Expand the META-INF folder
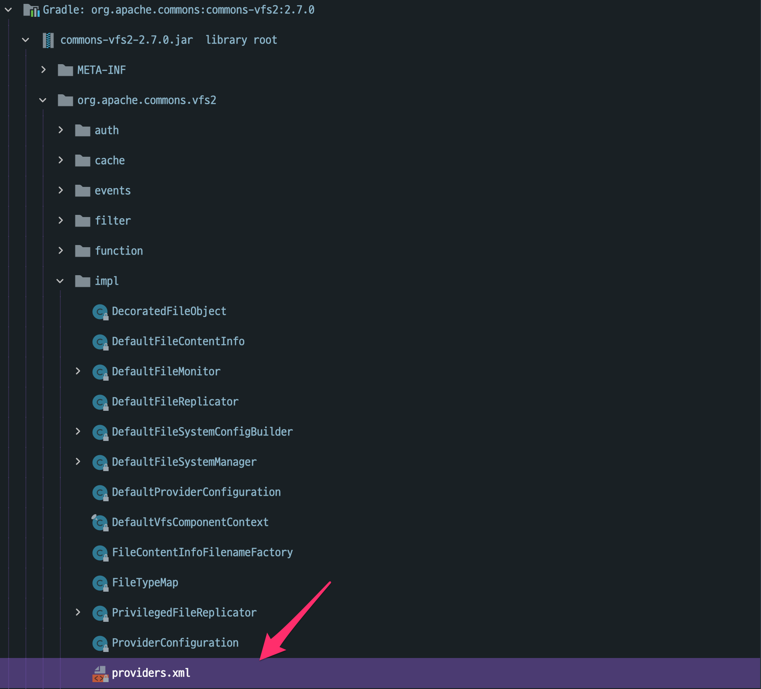Viewport: 761px width, 689px height. (x=43, y=70)
